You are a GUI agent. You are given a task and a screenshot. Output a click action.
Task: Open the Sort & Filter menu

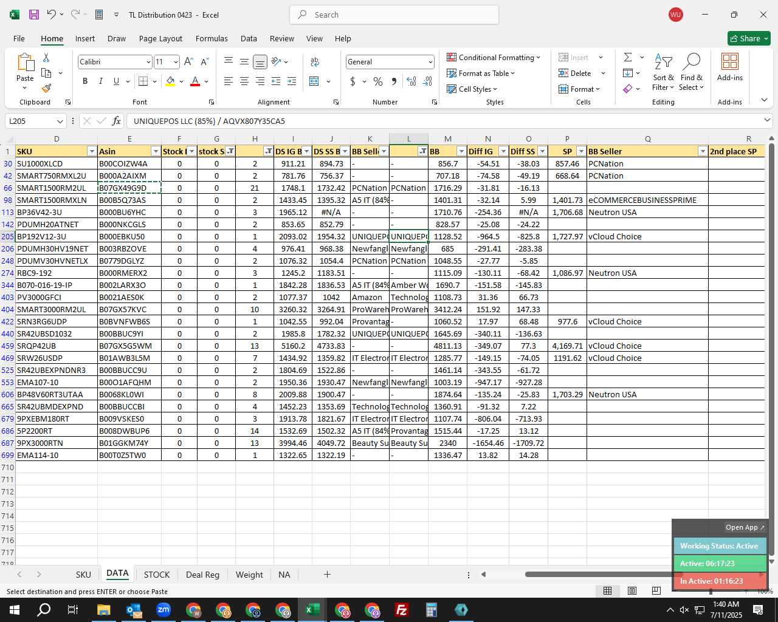click(663, 72)
